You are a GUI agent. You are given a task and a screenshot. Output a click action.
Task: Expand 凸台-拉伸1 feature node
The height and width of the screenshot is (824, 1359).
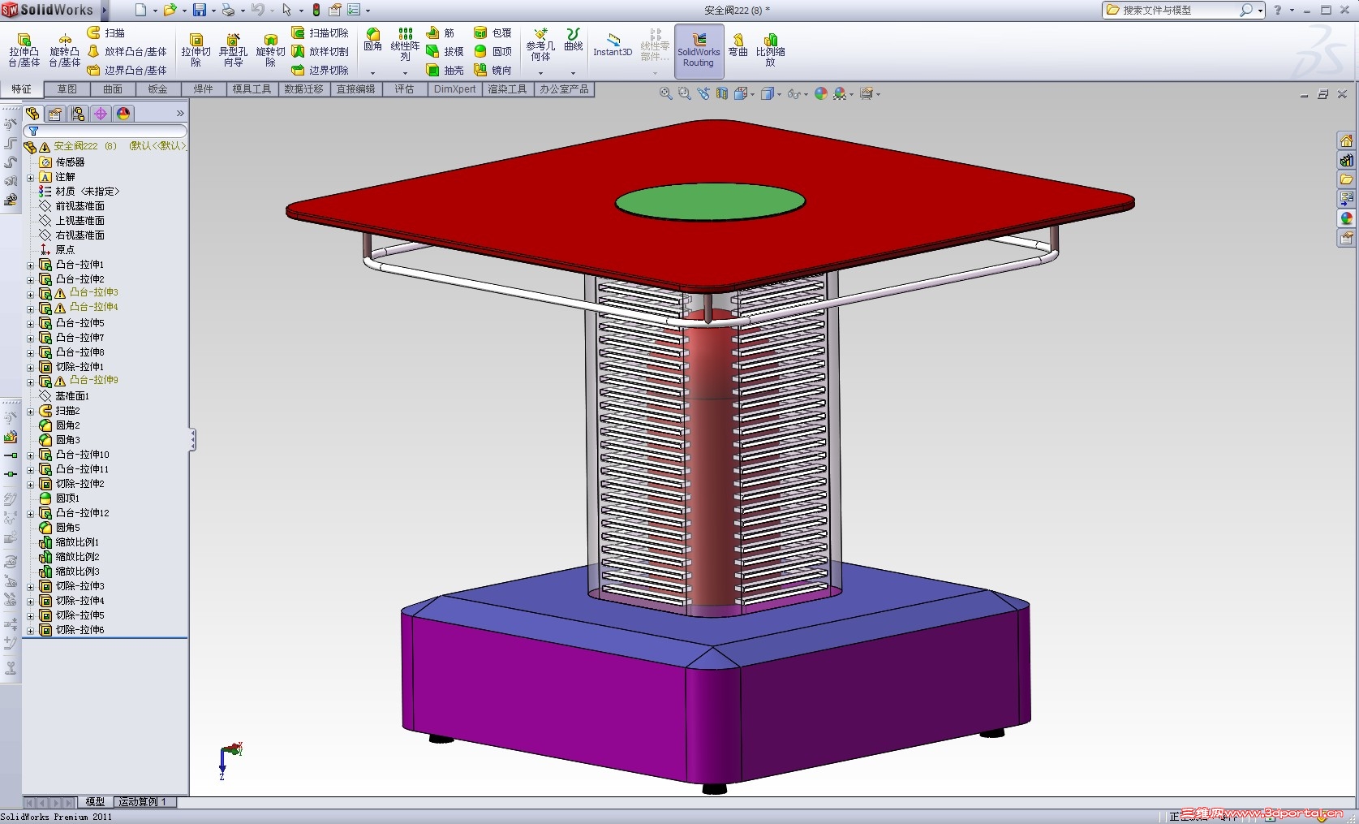coord(31,265)
